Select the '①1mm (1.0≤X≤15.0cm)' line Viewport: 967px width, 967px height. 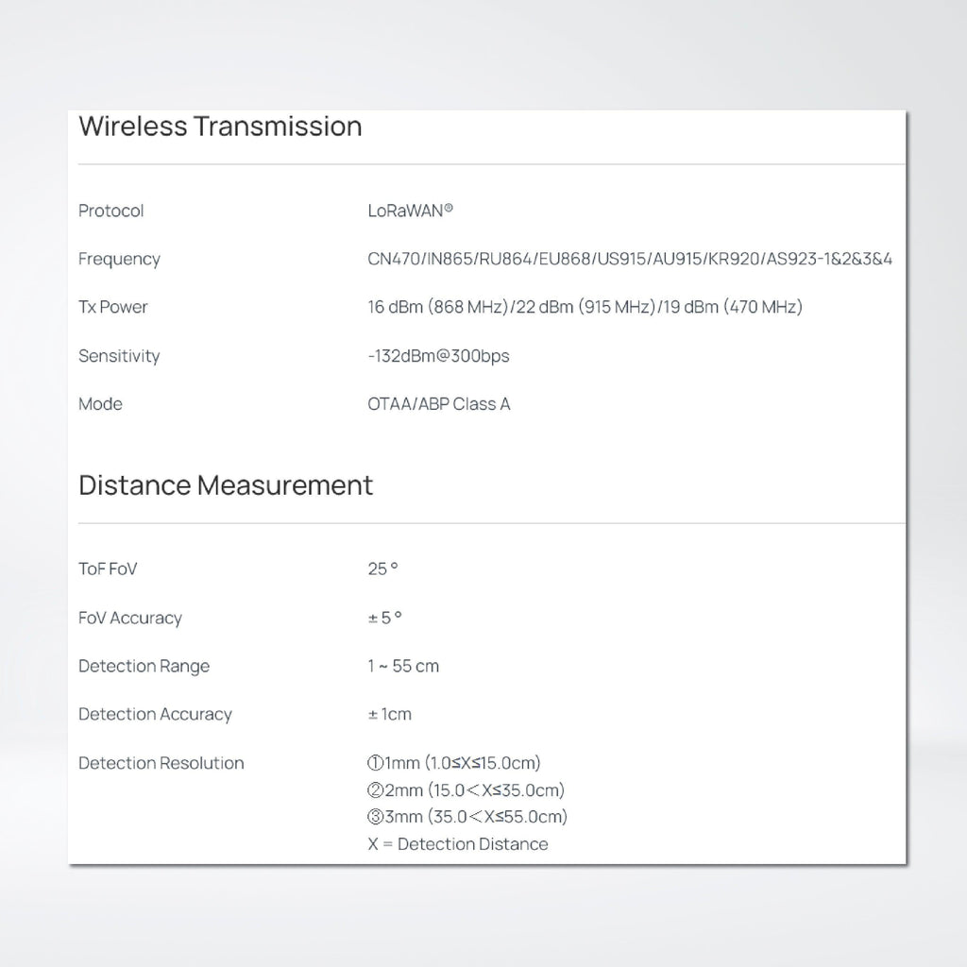point(454,763)
